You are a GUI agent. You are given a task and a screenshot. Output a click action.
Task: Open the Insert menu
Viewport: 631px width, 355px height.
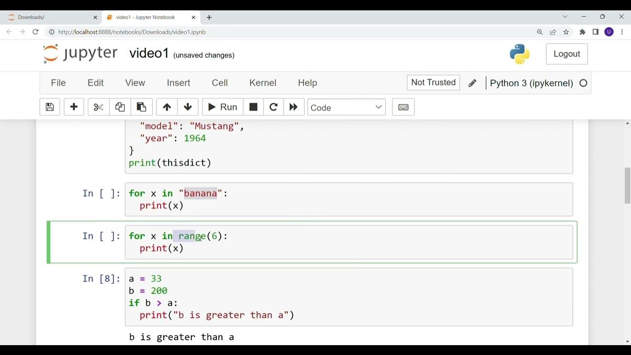tap(178, 83)
